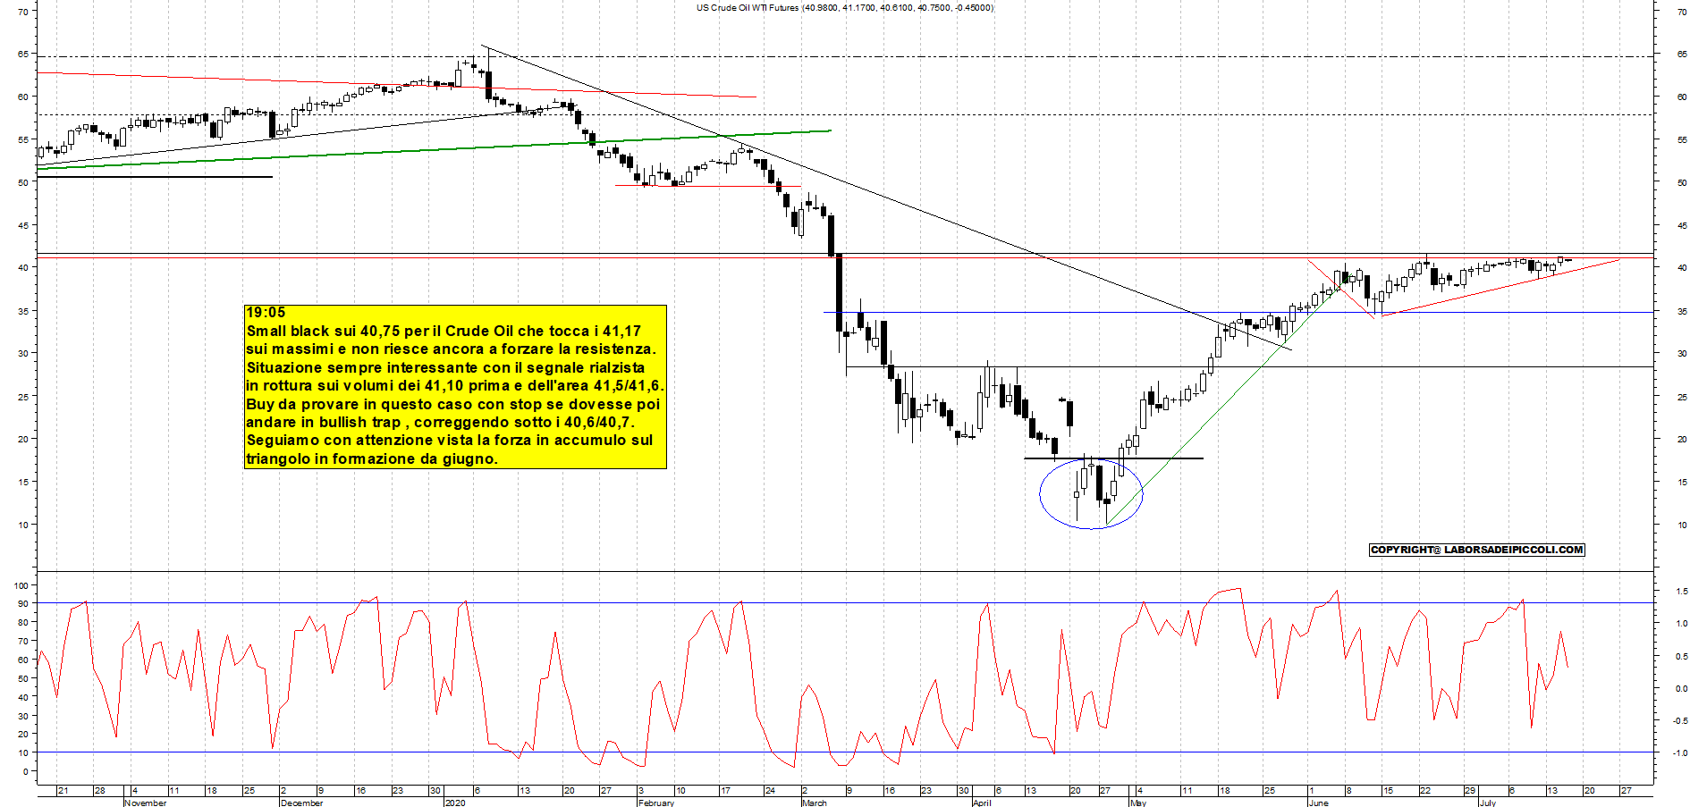This screenshot has width=1690, height=807.
Task: Select the February month label on time axis
Action: pyautogui.click(x=656, y=803)
